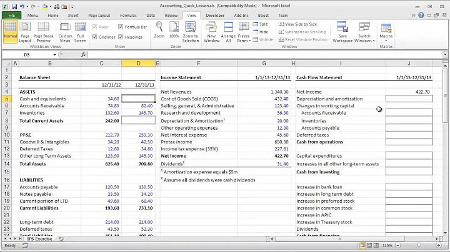The height and width of the screenshot is (252, 450).
Task: Click the Name Box field
Action: [27, 55]
